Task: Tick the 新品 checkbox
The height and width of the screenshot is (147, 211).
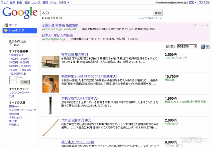Action: [11, 45]
